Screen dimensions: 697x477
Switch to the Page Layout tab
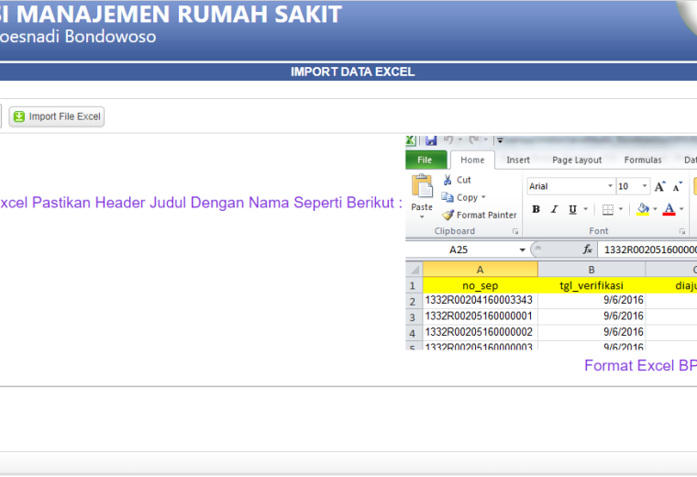(x=577, y=160)
